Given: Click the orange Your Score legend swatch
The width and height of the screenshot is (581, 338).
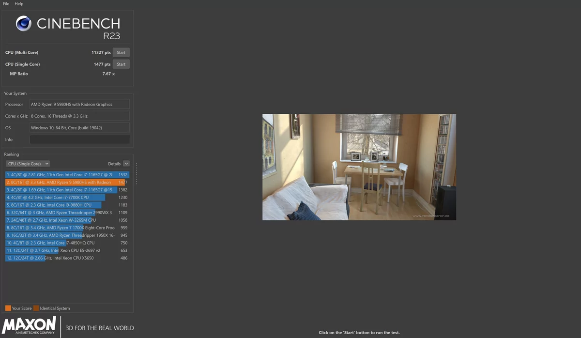Looking at the screenshot, I should [8, 308].
